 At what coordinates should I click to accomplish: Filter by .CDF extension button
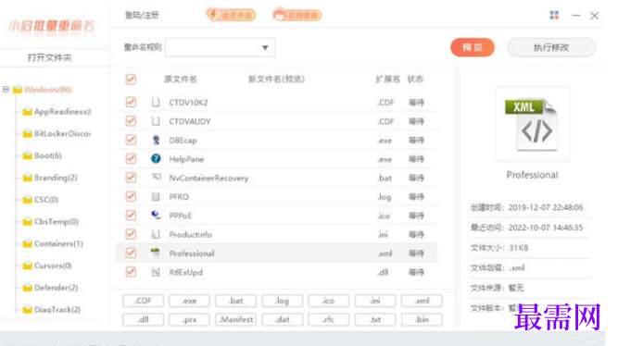point(143,301)
